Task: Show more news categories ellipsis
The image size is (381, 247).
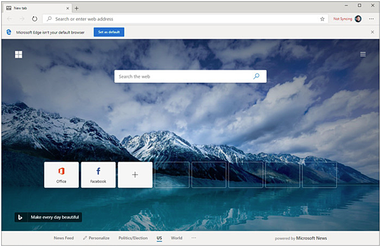Action: (194, 237)
